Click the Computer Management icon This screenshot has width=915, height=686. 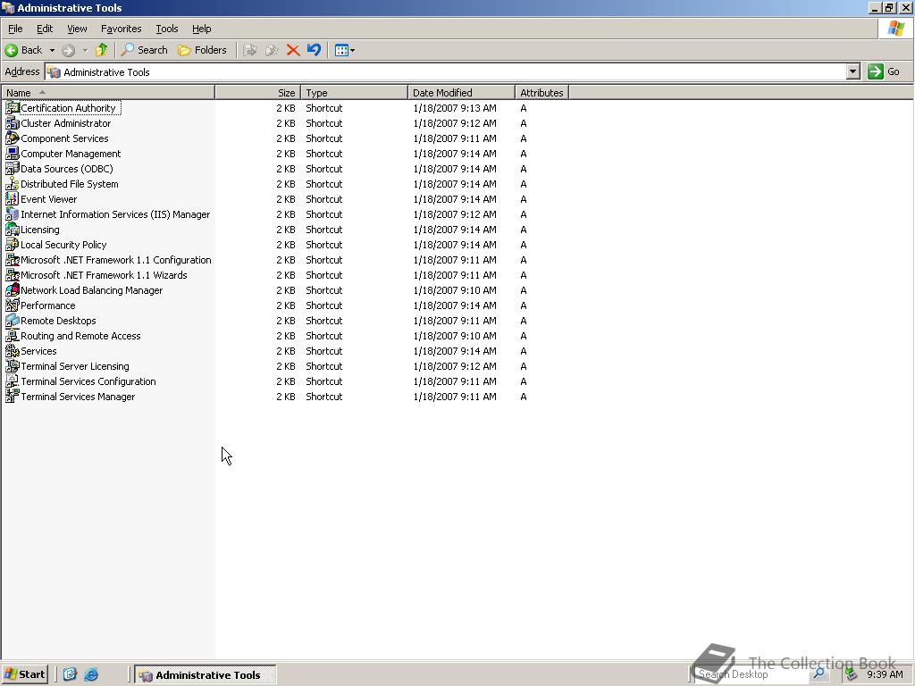(x=12, y=154)
